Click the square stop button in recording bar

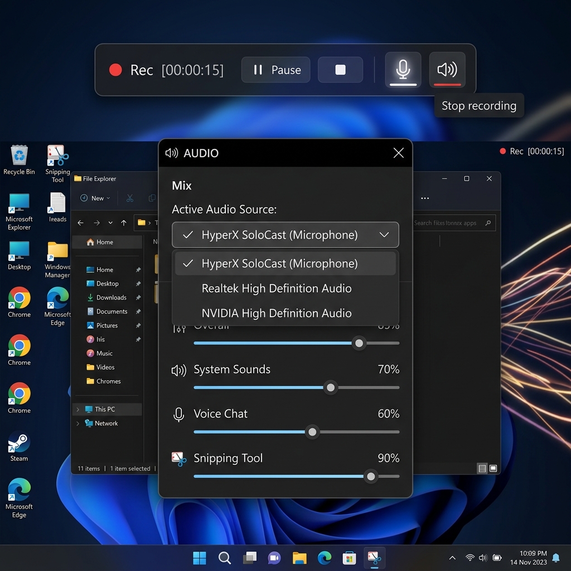coord(340,70)
